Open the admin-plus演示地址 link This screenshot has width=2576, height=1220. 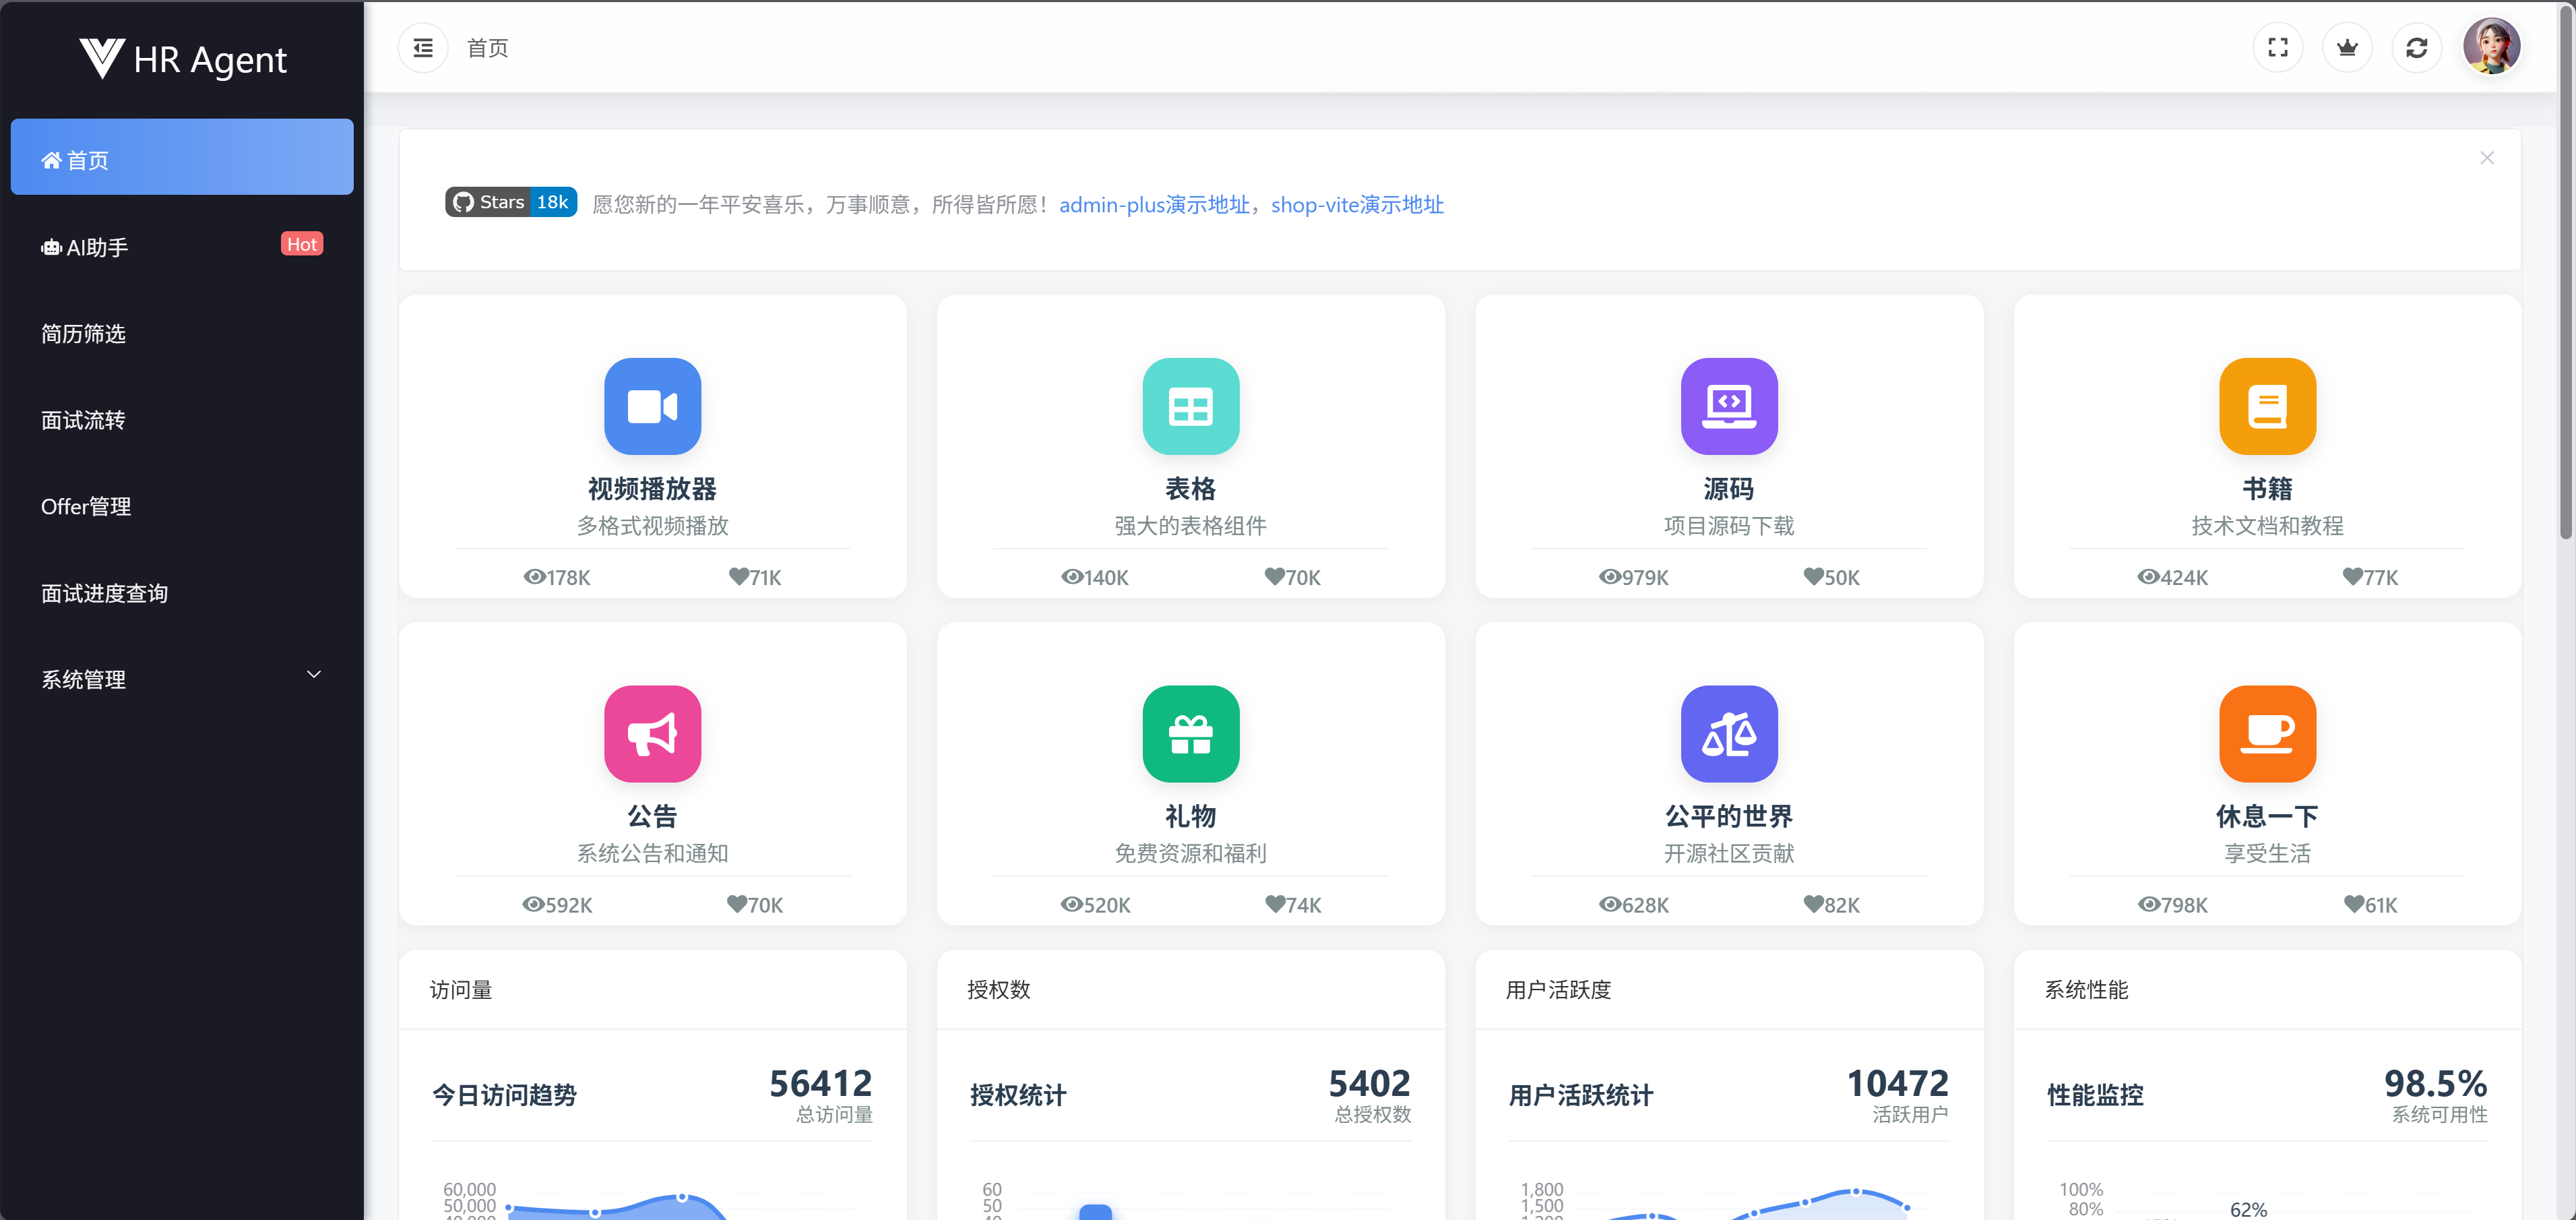coord(1154,205)
